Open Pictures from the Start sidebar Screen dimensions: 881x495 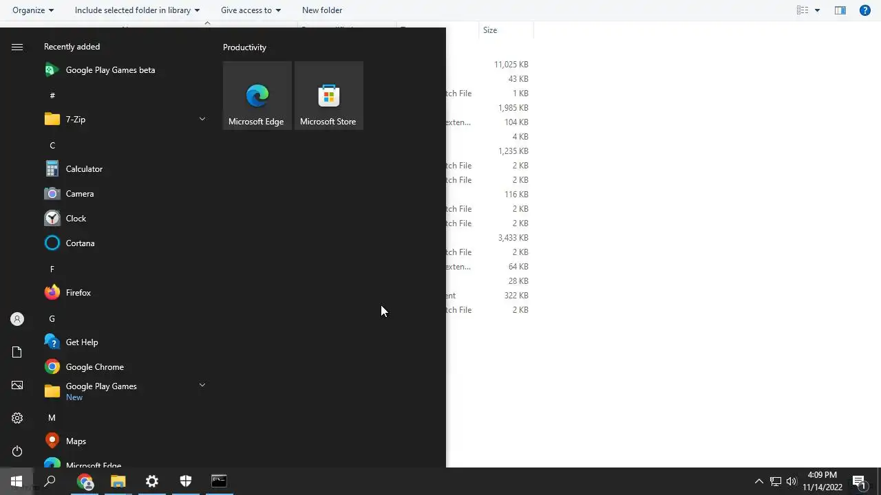click(17, 385)
